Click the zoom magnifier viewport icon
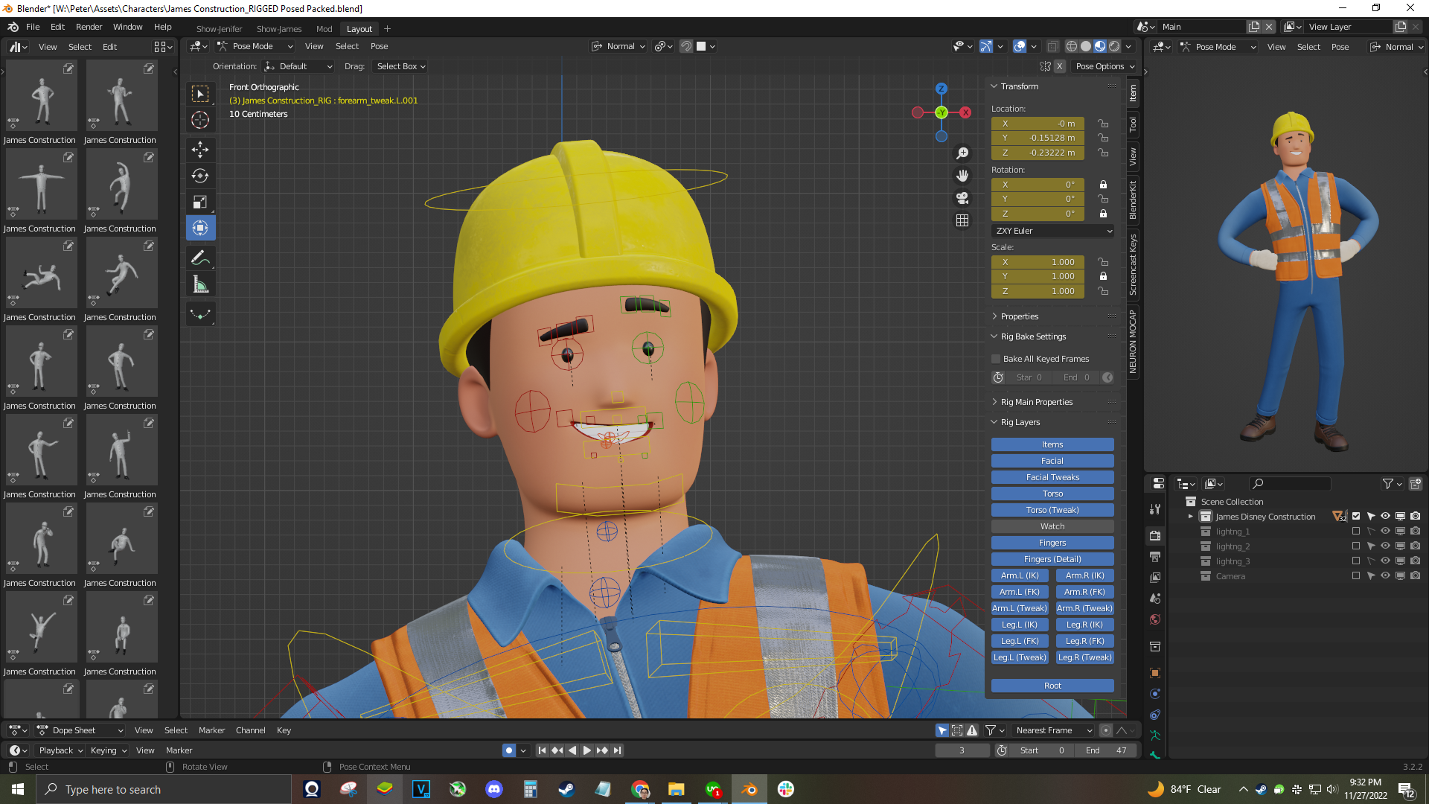The height and width of the screenshot is (804, 1429). pos(962,153)
